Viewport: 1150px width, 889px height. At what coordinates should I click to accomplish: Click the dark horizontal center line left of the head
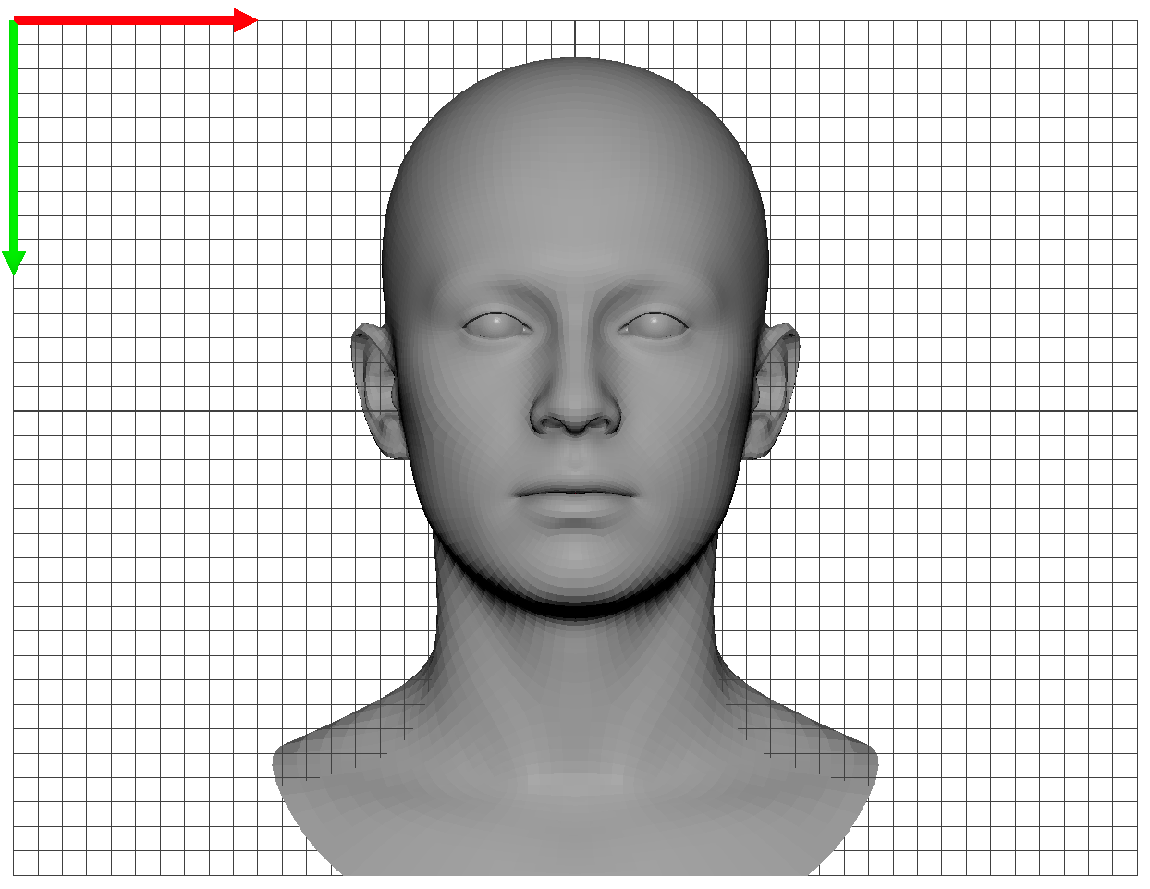pyautogui.click(x=185, y=411)
